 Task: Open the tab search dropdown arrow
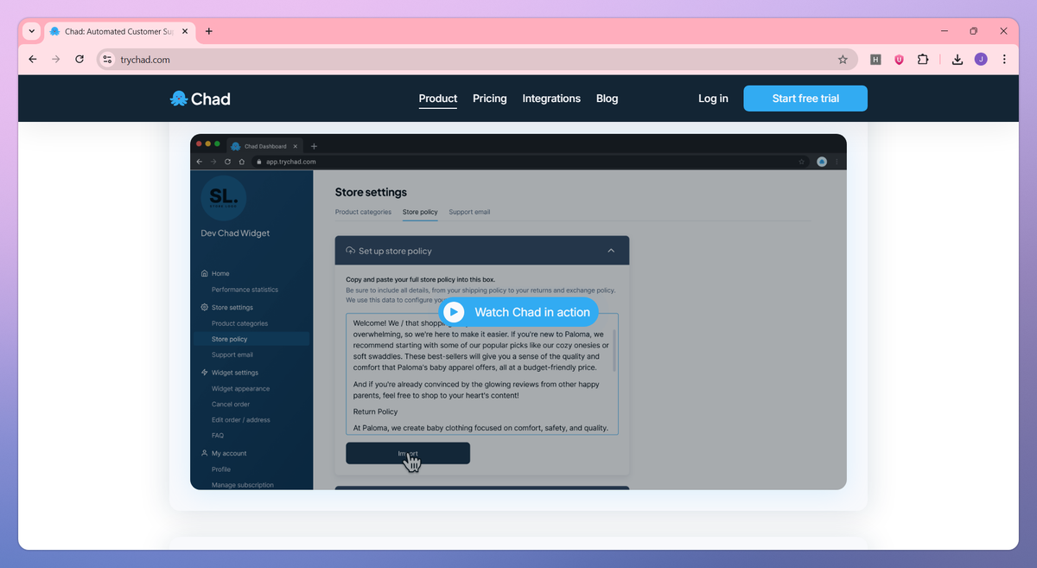pos(32,31)
